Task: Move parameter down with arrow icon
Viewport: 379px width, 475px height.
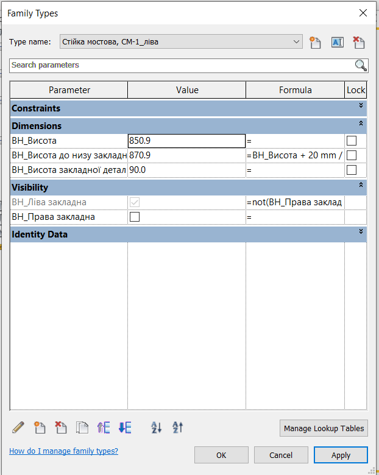Action: [125, 427]
